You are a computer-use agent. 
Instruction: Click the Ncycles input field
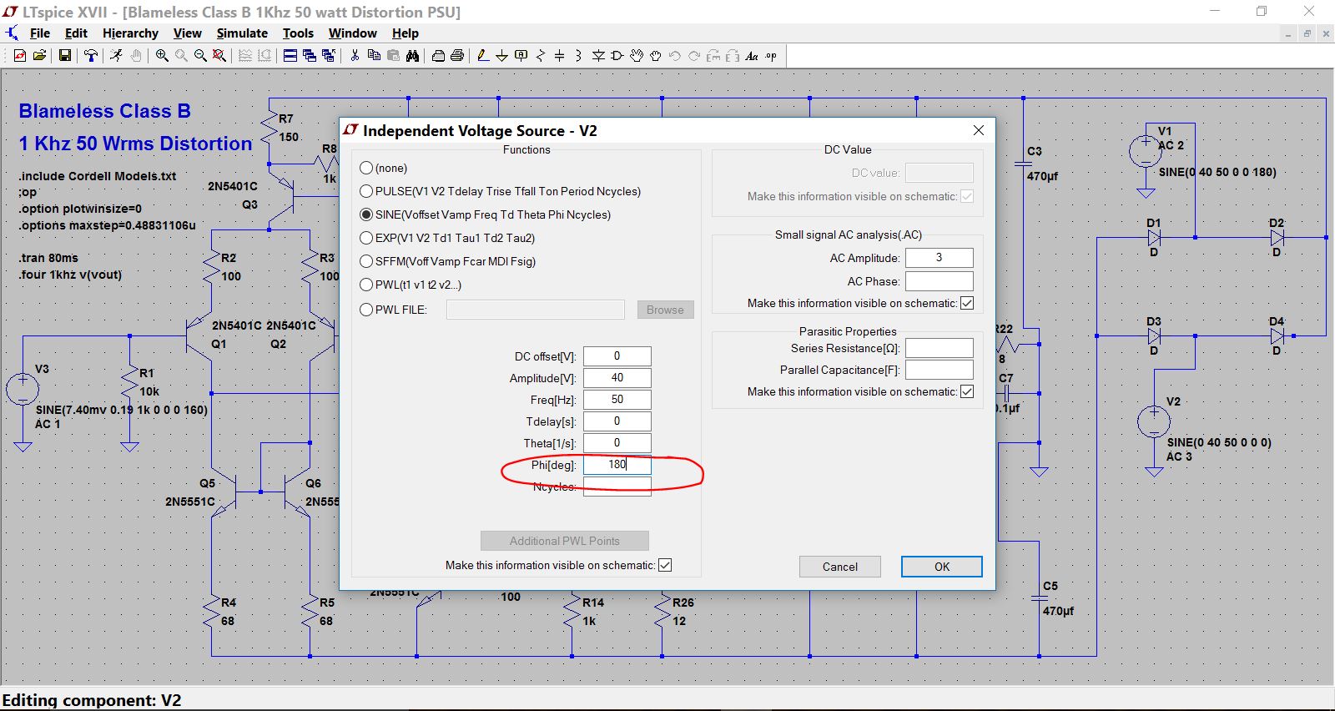tap(617, 487)
